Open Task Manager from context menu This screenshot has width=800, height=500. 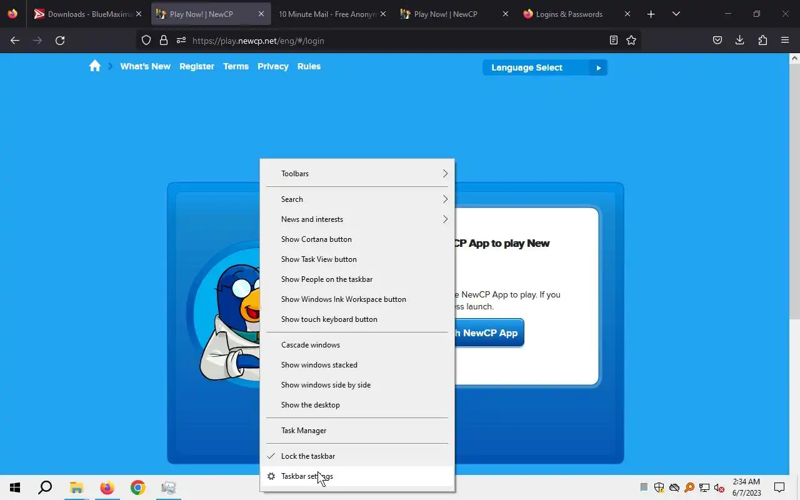click(x=357, y=431)
